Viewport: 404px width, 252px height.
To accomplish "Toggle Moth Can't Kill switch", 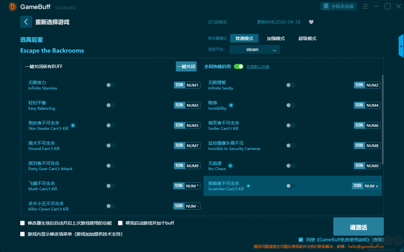I will [111, 186].
